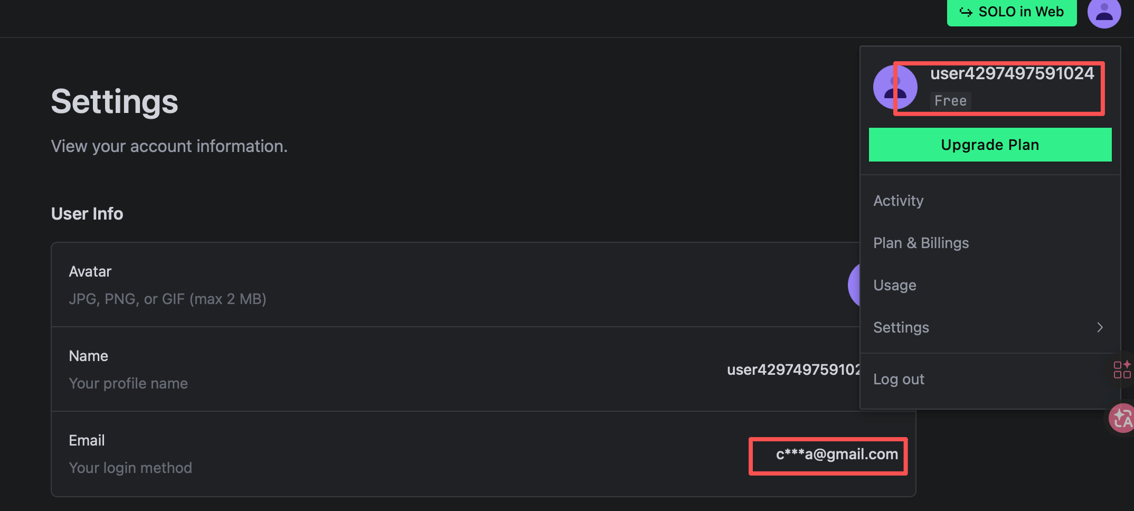Click the profile avatar in top bar
The height and width of the screenshot is (511, 1134).
(x=1104, y=13)
